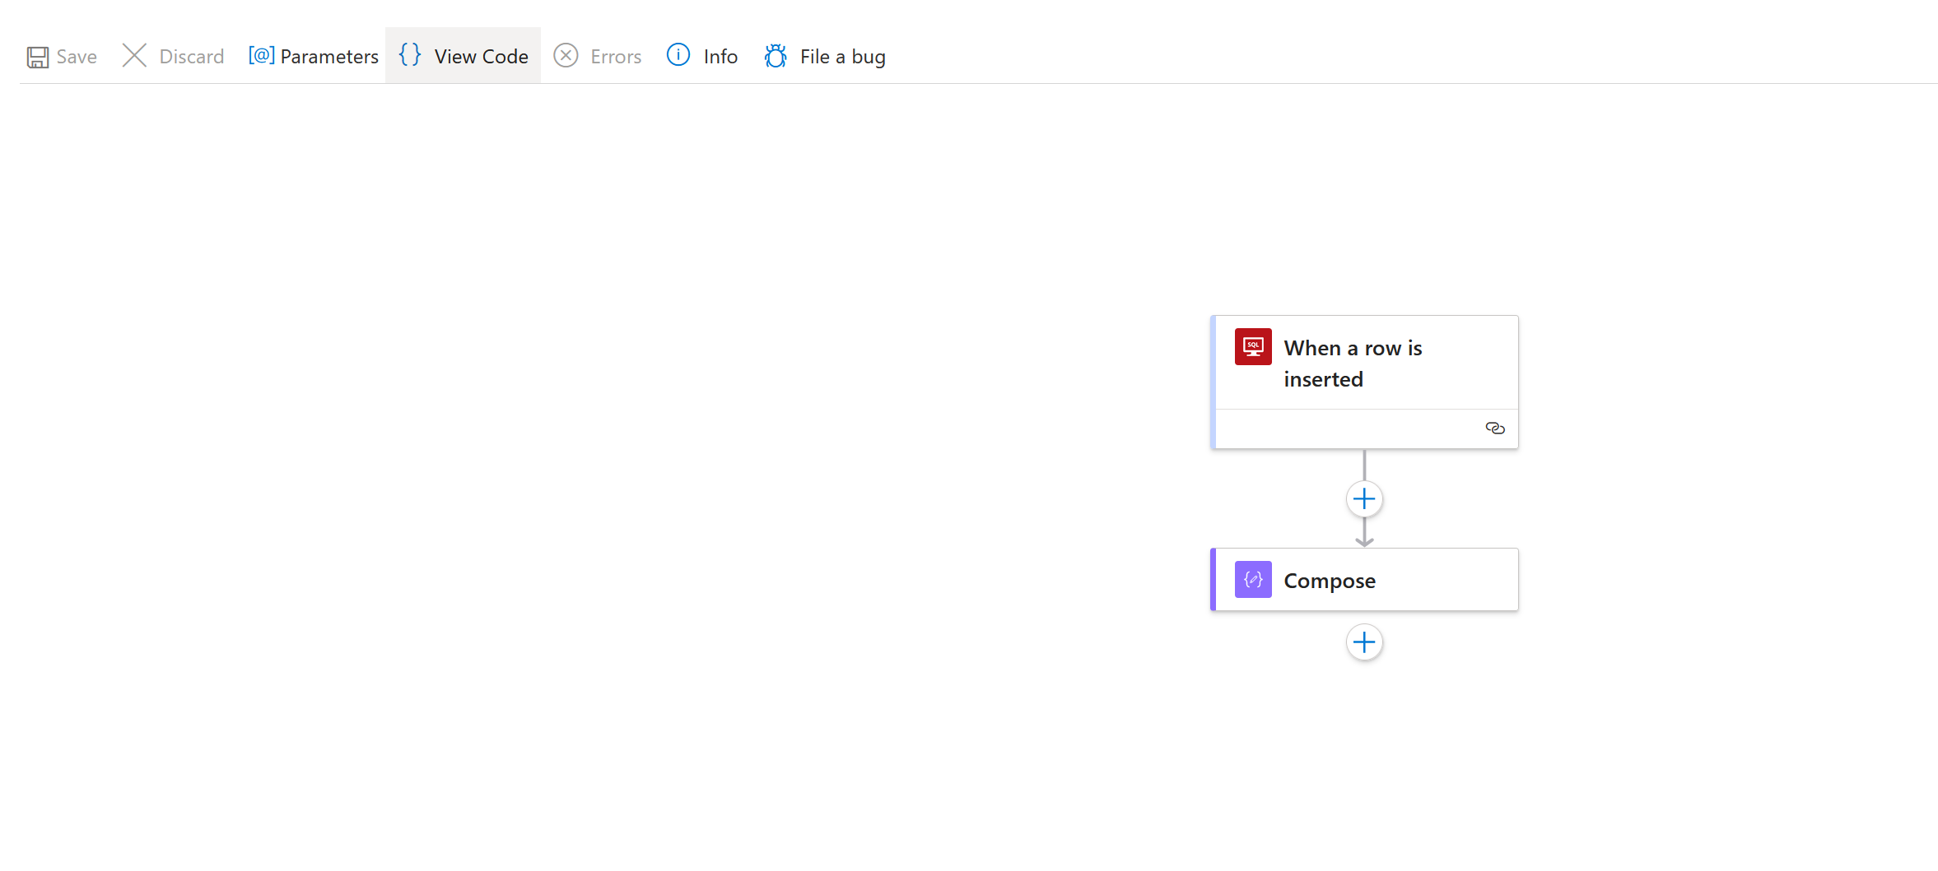Open Parameters using the [@] icon
The width and height of the screenshot is (1938, 871).
tap(260, 56)
